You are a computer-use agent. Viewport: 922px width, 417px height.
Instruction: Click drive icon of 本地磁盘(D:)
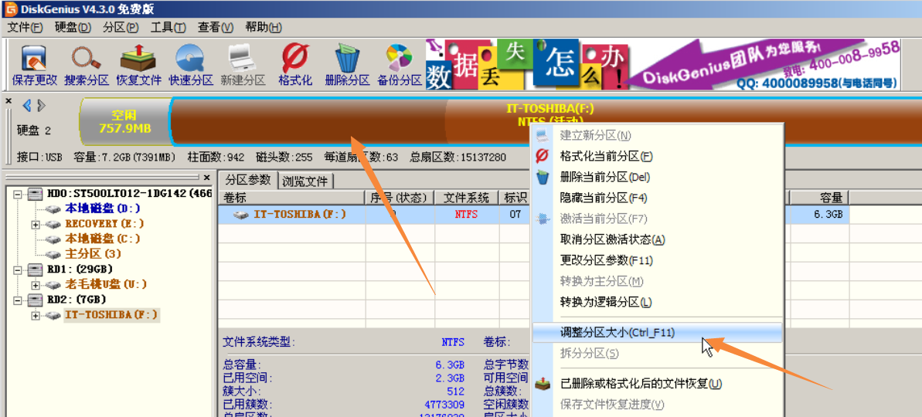[53, 209]
